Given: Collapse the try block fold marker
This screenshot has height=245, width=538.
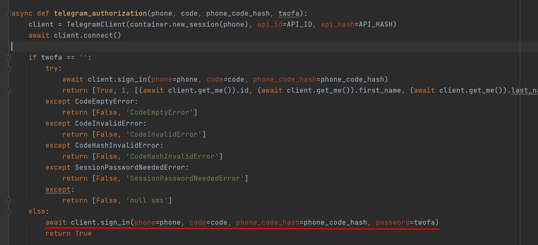Looking at the screenshot, I should point(8,69).
